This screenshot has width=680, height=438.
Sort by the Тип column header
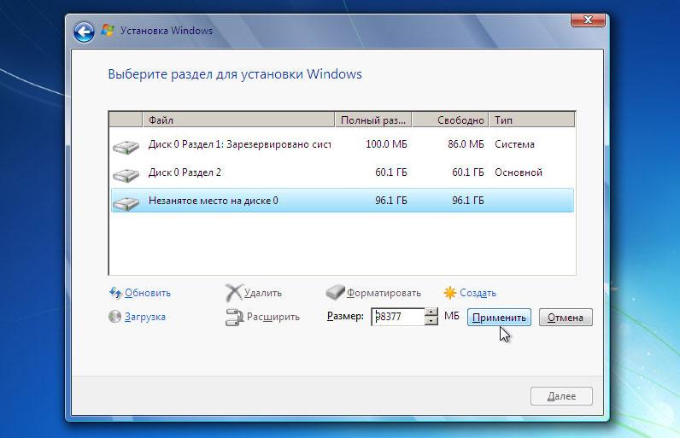(x=532, y=120)
